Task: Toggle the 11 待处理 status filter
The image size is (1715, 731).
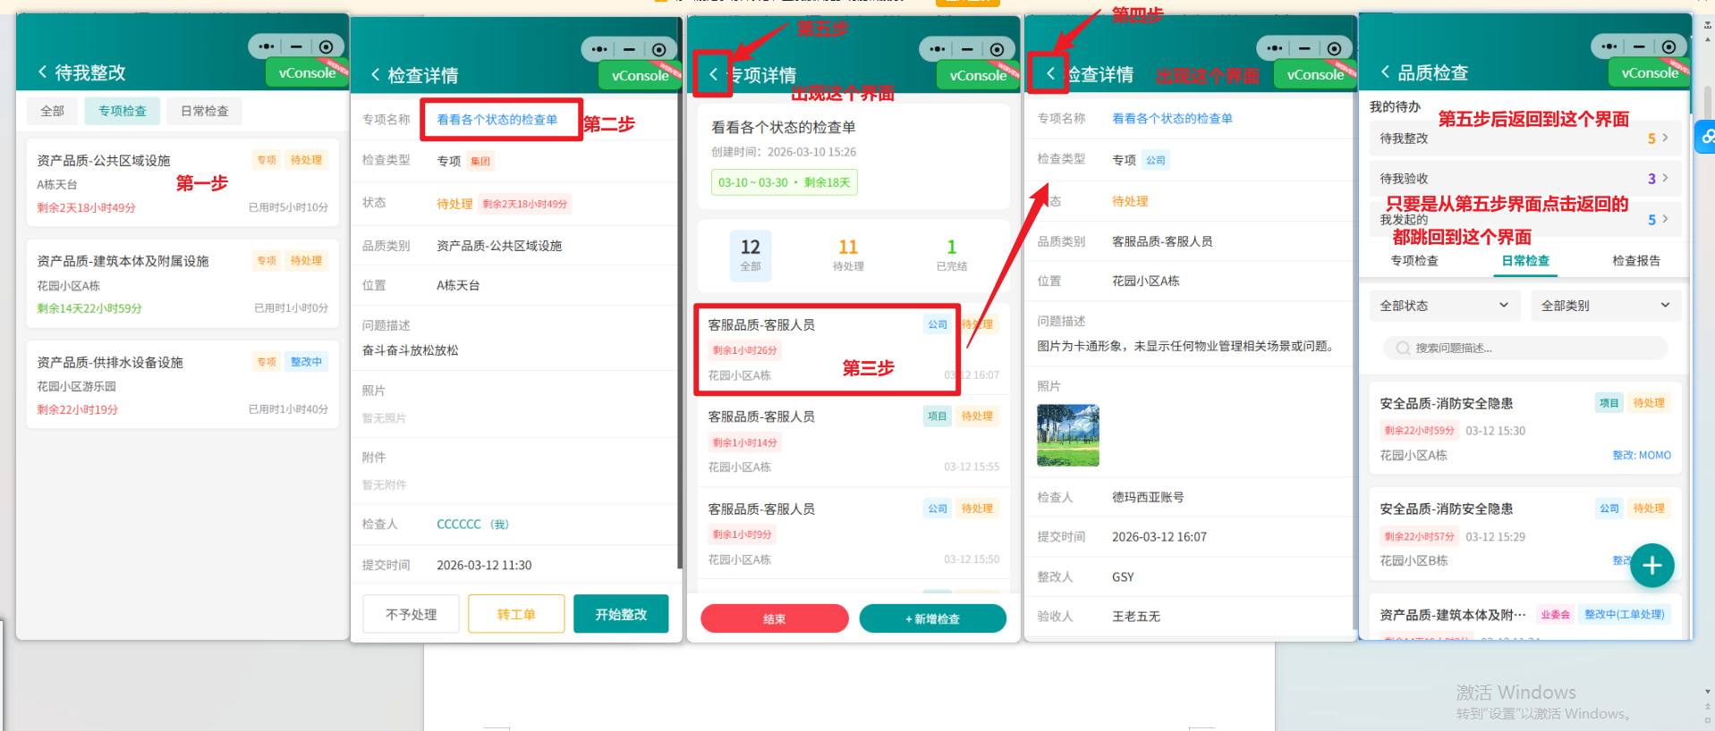Action: (847, 254)
